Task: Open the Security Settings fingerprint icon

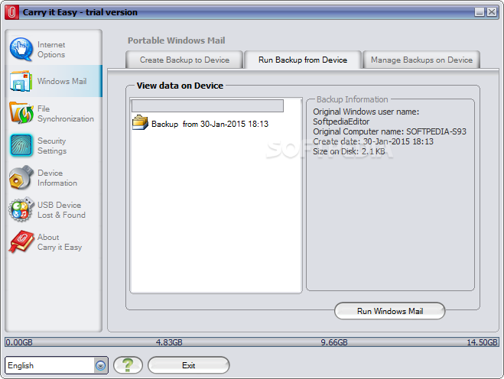Action: (x=21, y=145)
